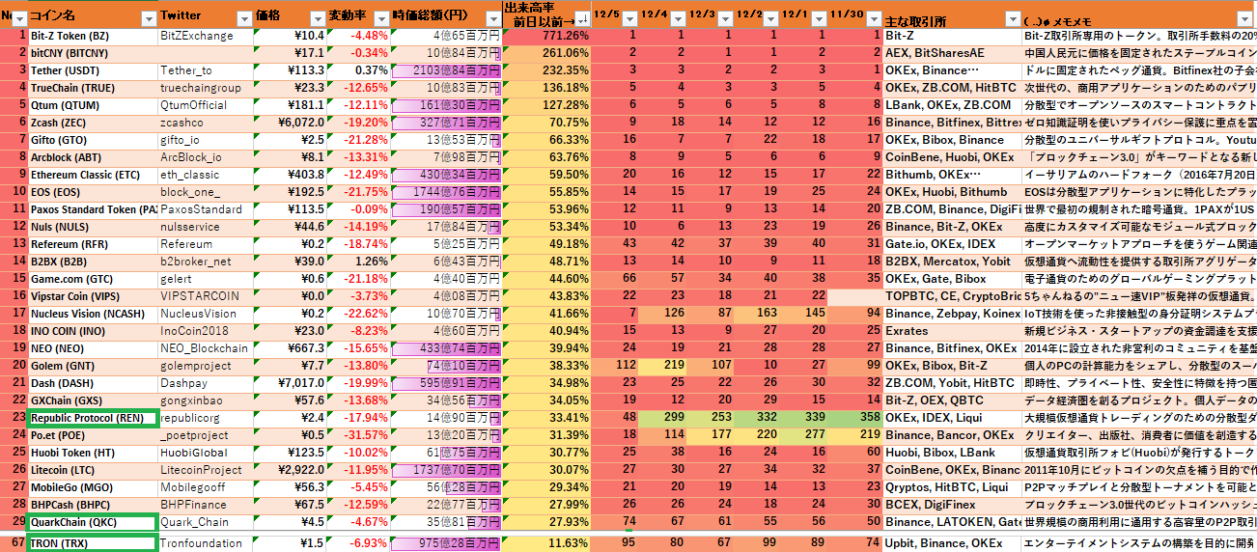Expand the 12/3 column filter dropdown

tap(726, 20)
